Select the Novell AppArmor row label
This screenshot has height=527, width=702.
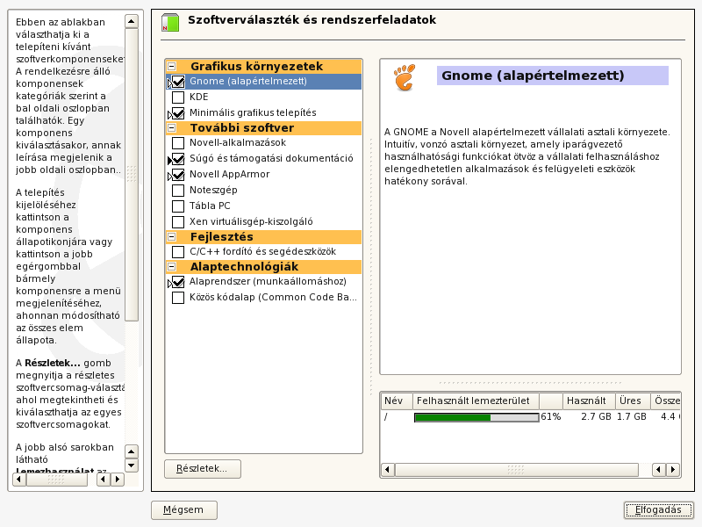[229, 174]
